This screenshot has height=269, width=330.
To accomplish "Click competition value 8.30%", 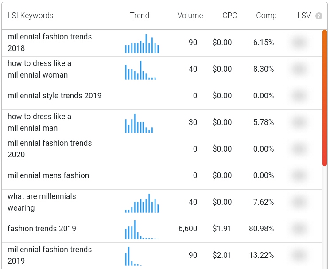I will [264, 69].
